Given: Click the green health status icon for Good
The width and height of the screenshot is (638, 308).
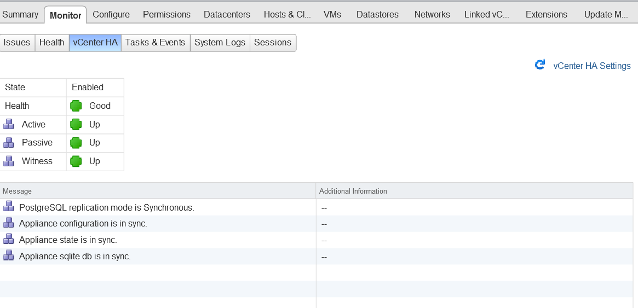Looking at the screenshot, I should [x=76, y=106].
